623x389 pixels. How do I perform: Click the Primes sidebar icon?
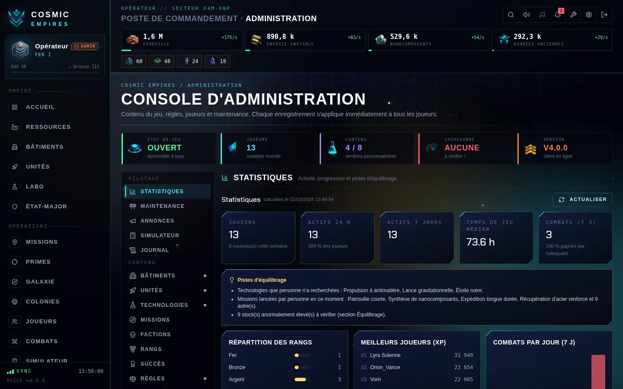tap(15, 262)
